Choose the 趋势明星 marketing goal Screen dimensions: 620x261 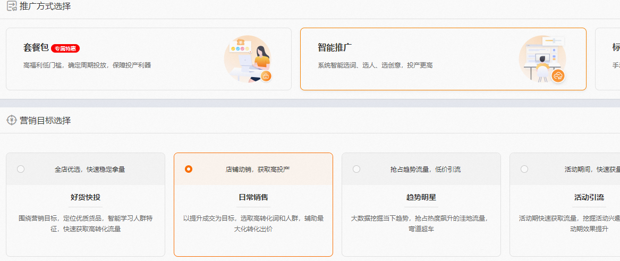coord(421,205)
